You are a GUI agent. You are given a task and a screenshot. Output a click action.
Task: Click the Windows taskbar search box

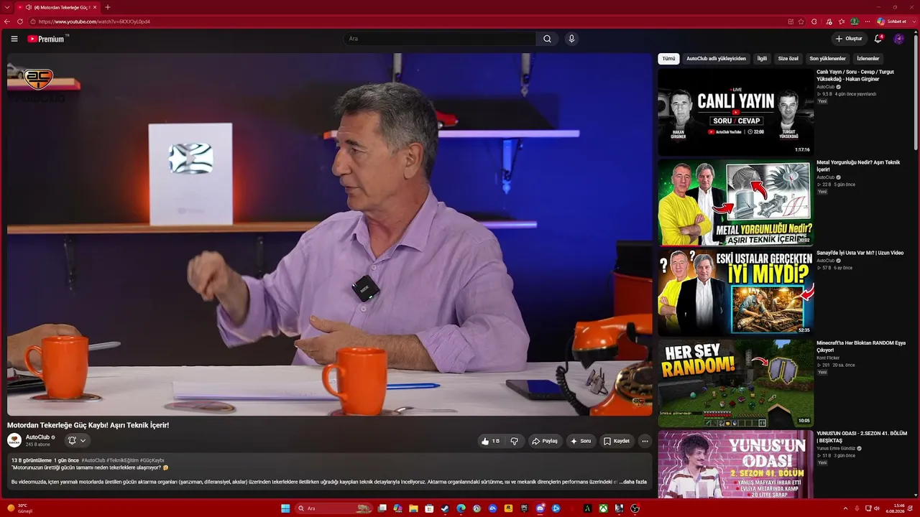click(x=333, y=508)
